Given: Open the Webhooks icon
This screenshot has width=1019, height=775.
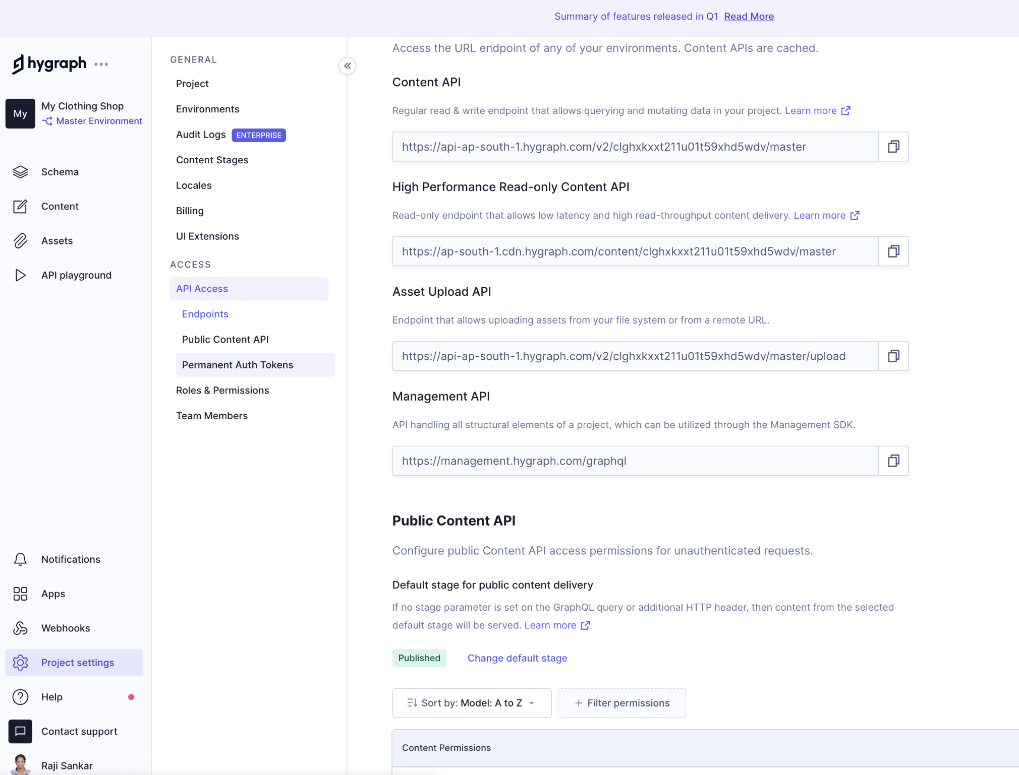Looking at the screenshot, I should point(20,628).
